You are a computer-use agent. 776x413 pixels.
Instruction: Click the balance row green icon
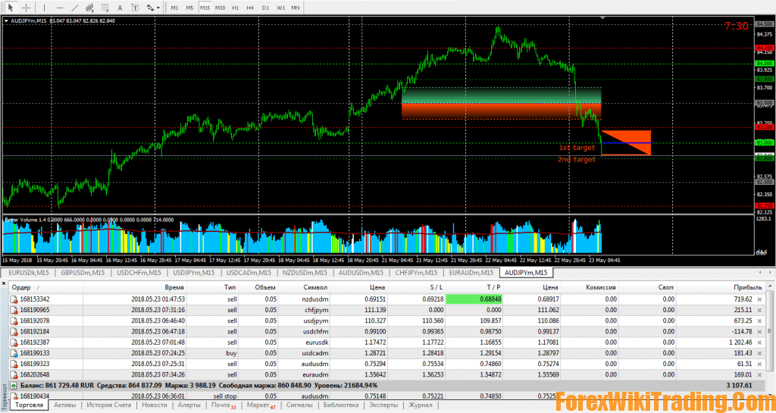click(x=14, y=385)
